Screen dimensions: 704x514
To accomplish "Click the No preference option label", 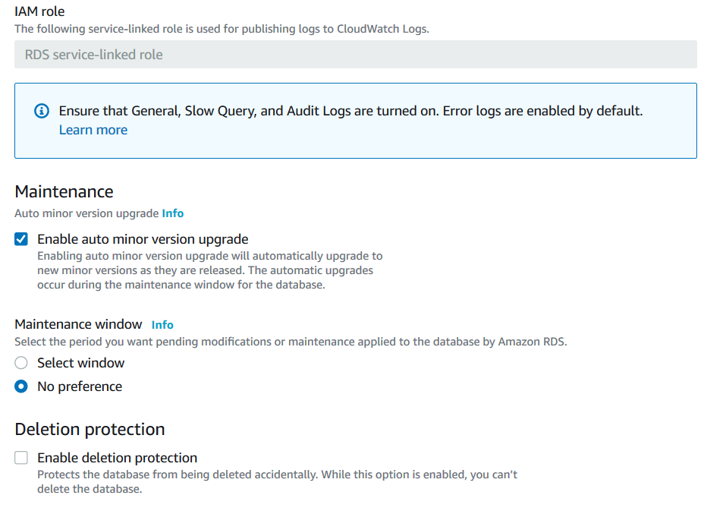I will (x=79, y=386).
